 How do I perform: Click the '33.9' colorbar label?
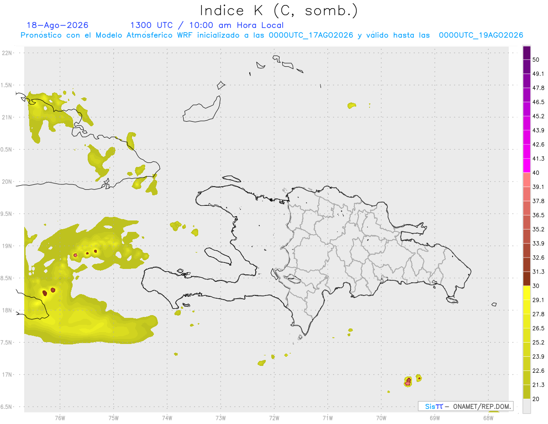pos(538,243)
